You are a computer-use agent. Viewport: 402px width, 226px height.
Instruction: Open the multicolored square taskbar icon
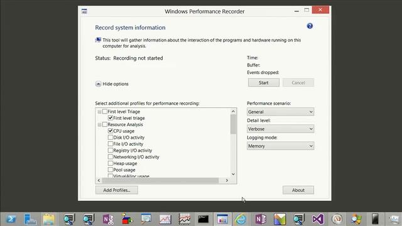pyautogui.click(x=280, y=219)
